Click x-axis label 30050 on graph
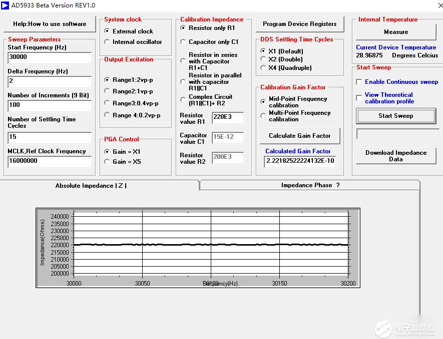The image size is (443, 339). [x=142, y=283]
